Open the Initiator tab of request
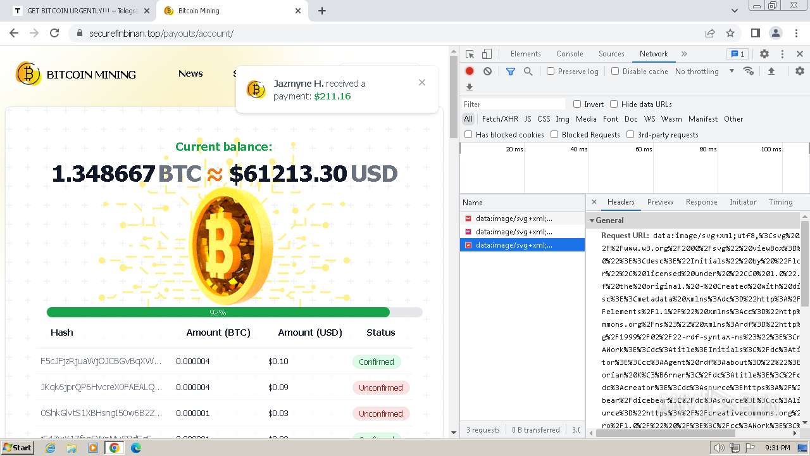This screenshot has height=456, width=810. point(743,202)
